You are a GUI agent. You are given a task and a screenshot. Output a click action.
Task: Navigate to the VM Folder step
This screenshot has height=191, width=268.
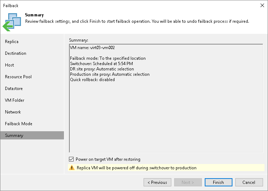point(15,100)
